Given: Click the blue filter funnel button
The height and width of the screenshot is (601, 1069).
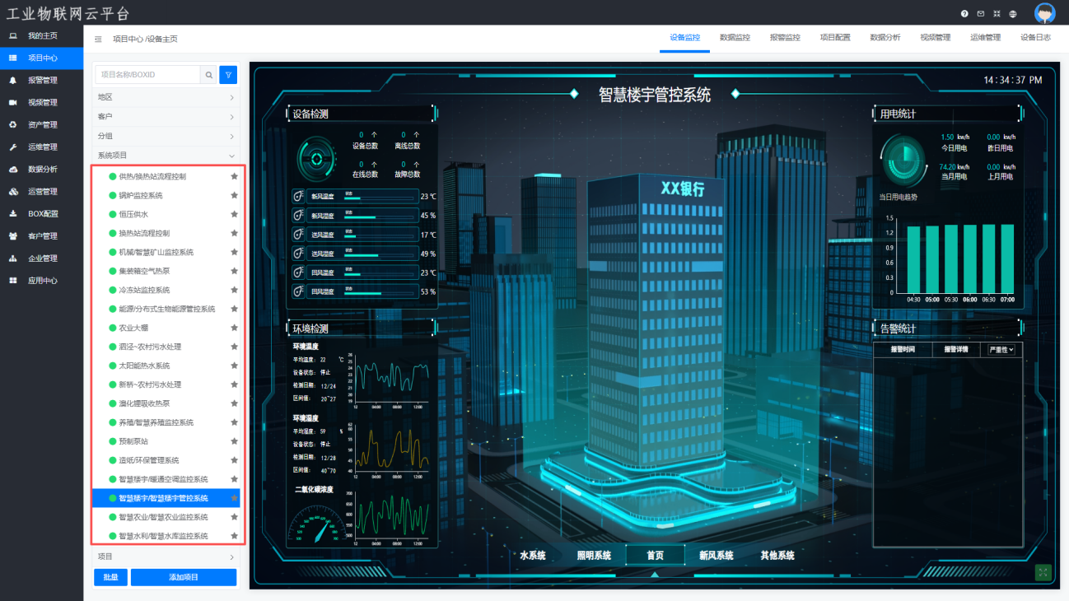Looking at the screenshot, I should point(228,75).
